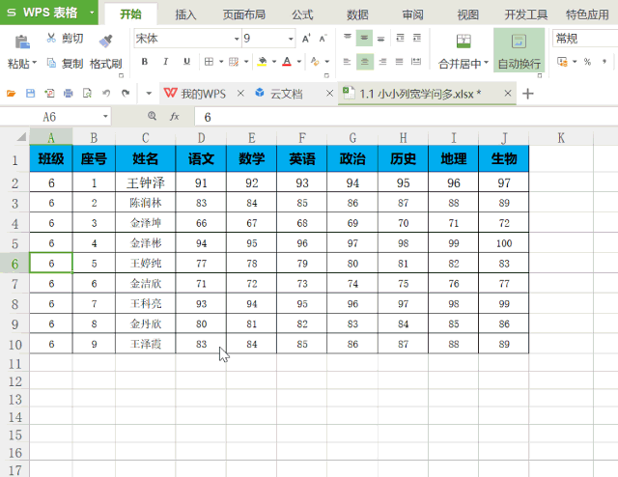Expand fill color dropdown arrow
Viewport: 618px width, 477px height.
click(x=274, y=62)
